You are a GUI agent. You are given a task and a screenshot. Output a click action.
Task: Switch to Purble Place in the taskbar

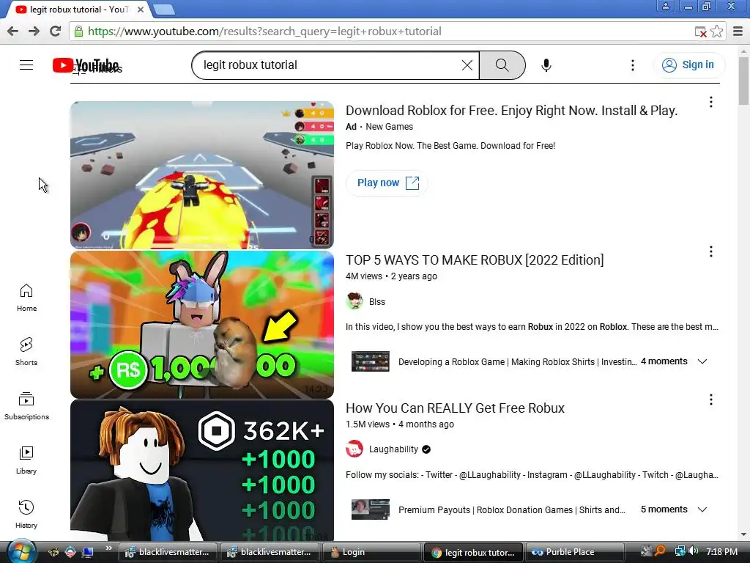576,552
